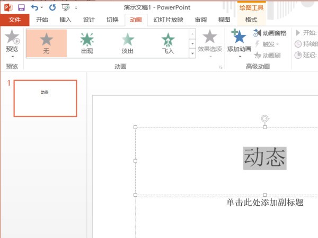Undo the last action
This screenshot has height=238, width=318.
click(34, 7)
